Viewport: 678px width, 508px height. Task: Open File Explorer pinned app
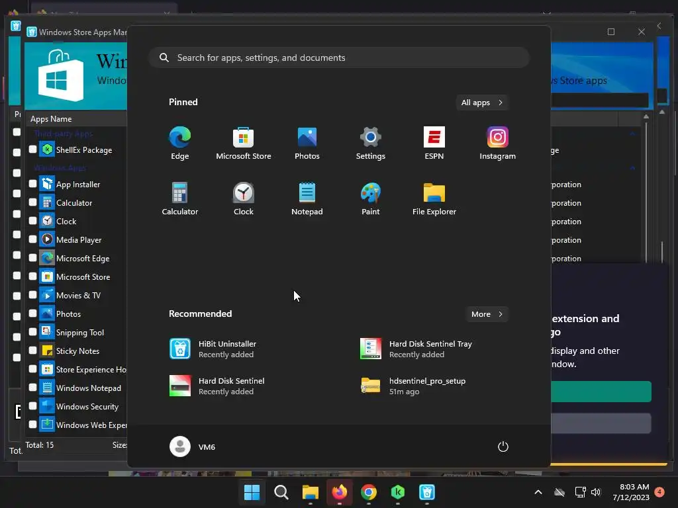[434, 198]
